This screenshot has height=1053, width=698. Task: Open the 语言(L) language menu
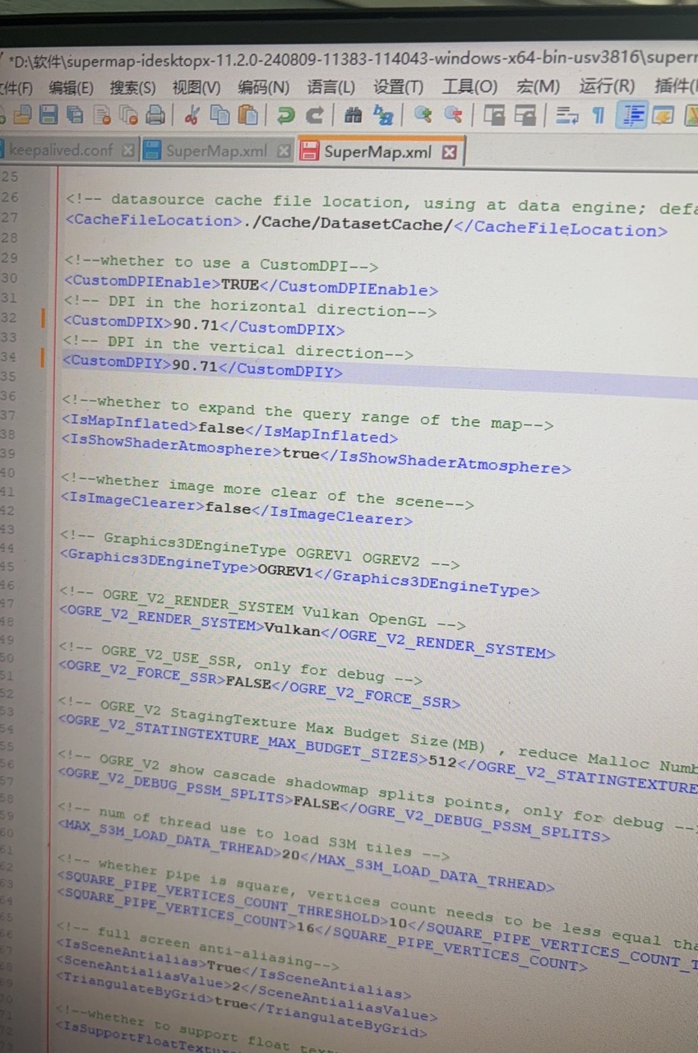tap(331, 87)
